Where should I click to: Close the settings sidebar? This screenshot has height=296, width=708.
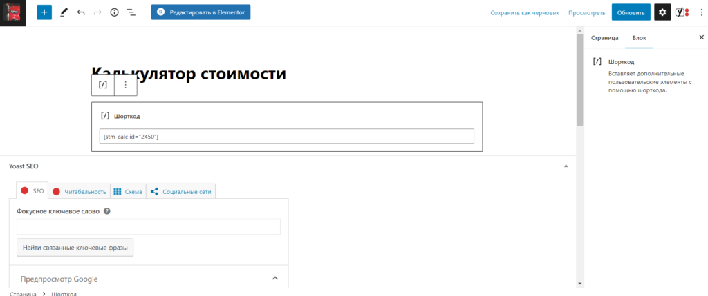(701, 37)
